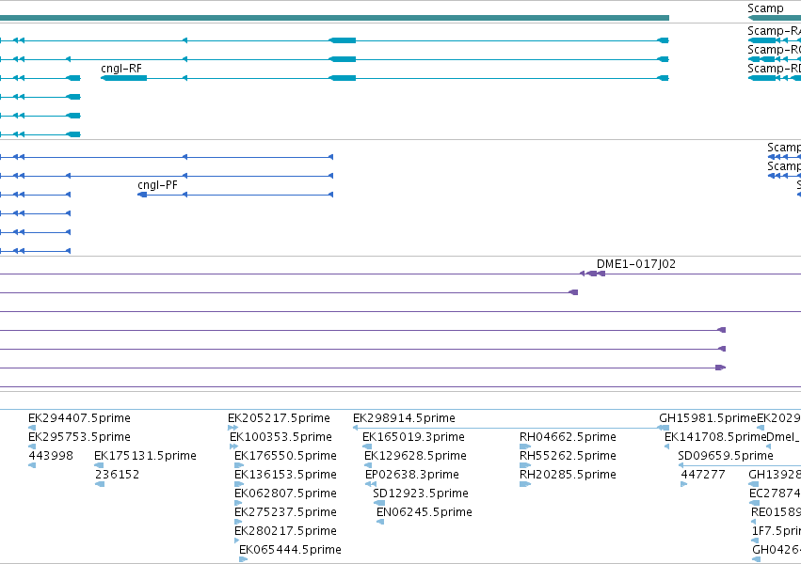This screenshot has height=564, width=801.
Task: Click the EK165019.3prime EST label
Action: tap(413, 437)
